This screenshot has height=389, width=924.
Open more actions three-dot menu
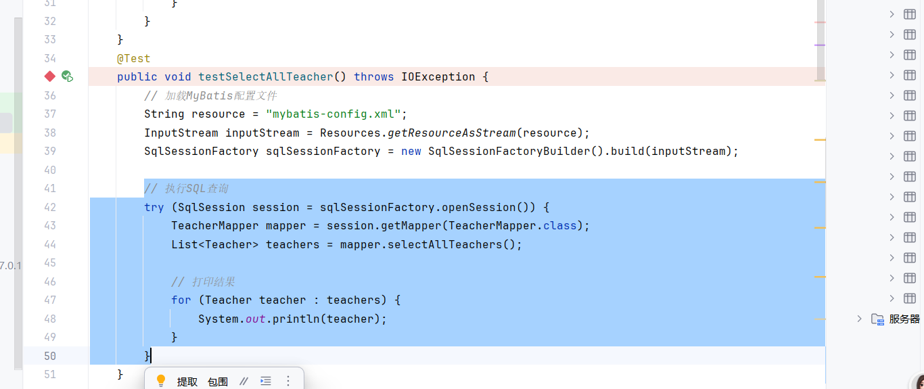pyautogui.click(x=287, y=382)
